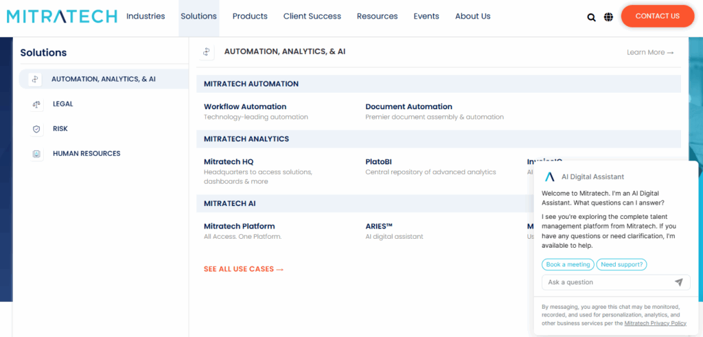Click the Automation, Analytics, & AI sidebar icon
Image resolution: width=703 pixels, height=337 pixels.
coord(35,80)
